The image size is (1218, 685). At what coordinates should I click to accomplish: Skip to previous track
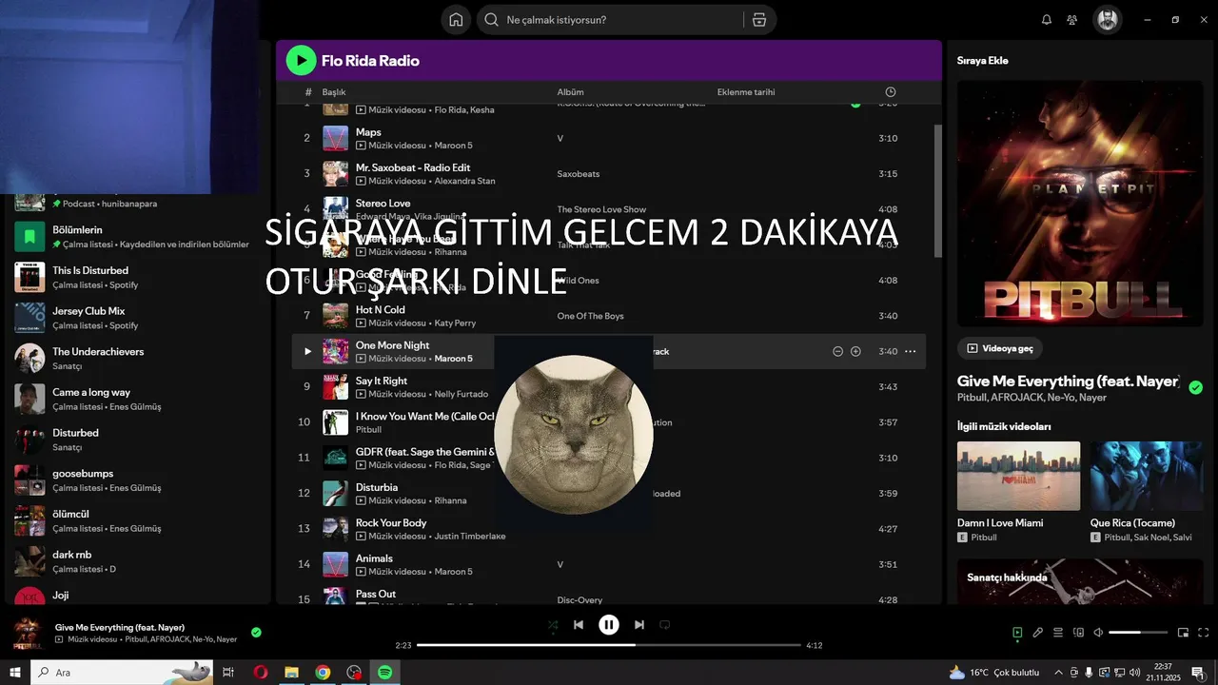579,625
